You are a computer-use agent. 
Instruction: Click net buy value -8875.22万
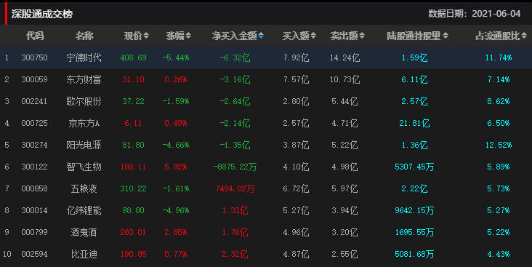coord(235,167)
